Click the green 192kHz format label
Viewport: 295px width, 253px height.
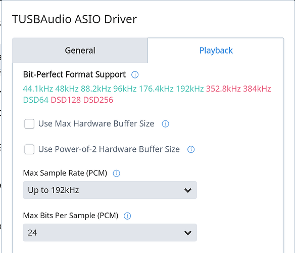click(190, 89)
